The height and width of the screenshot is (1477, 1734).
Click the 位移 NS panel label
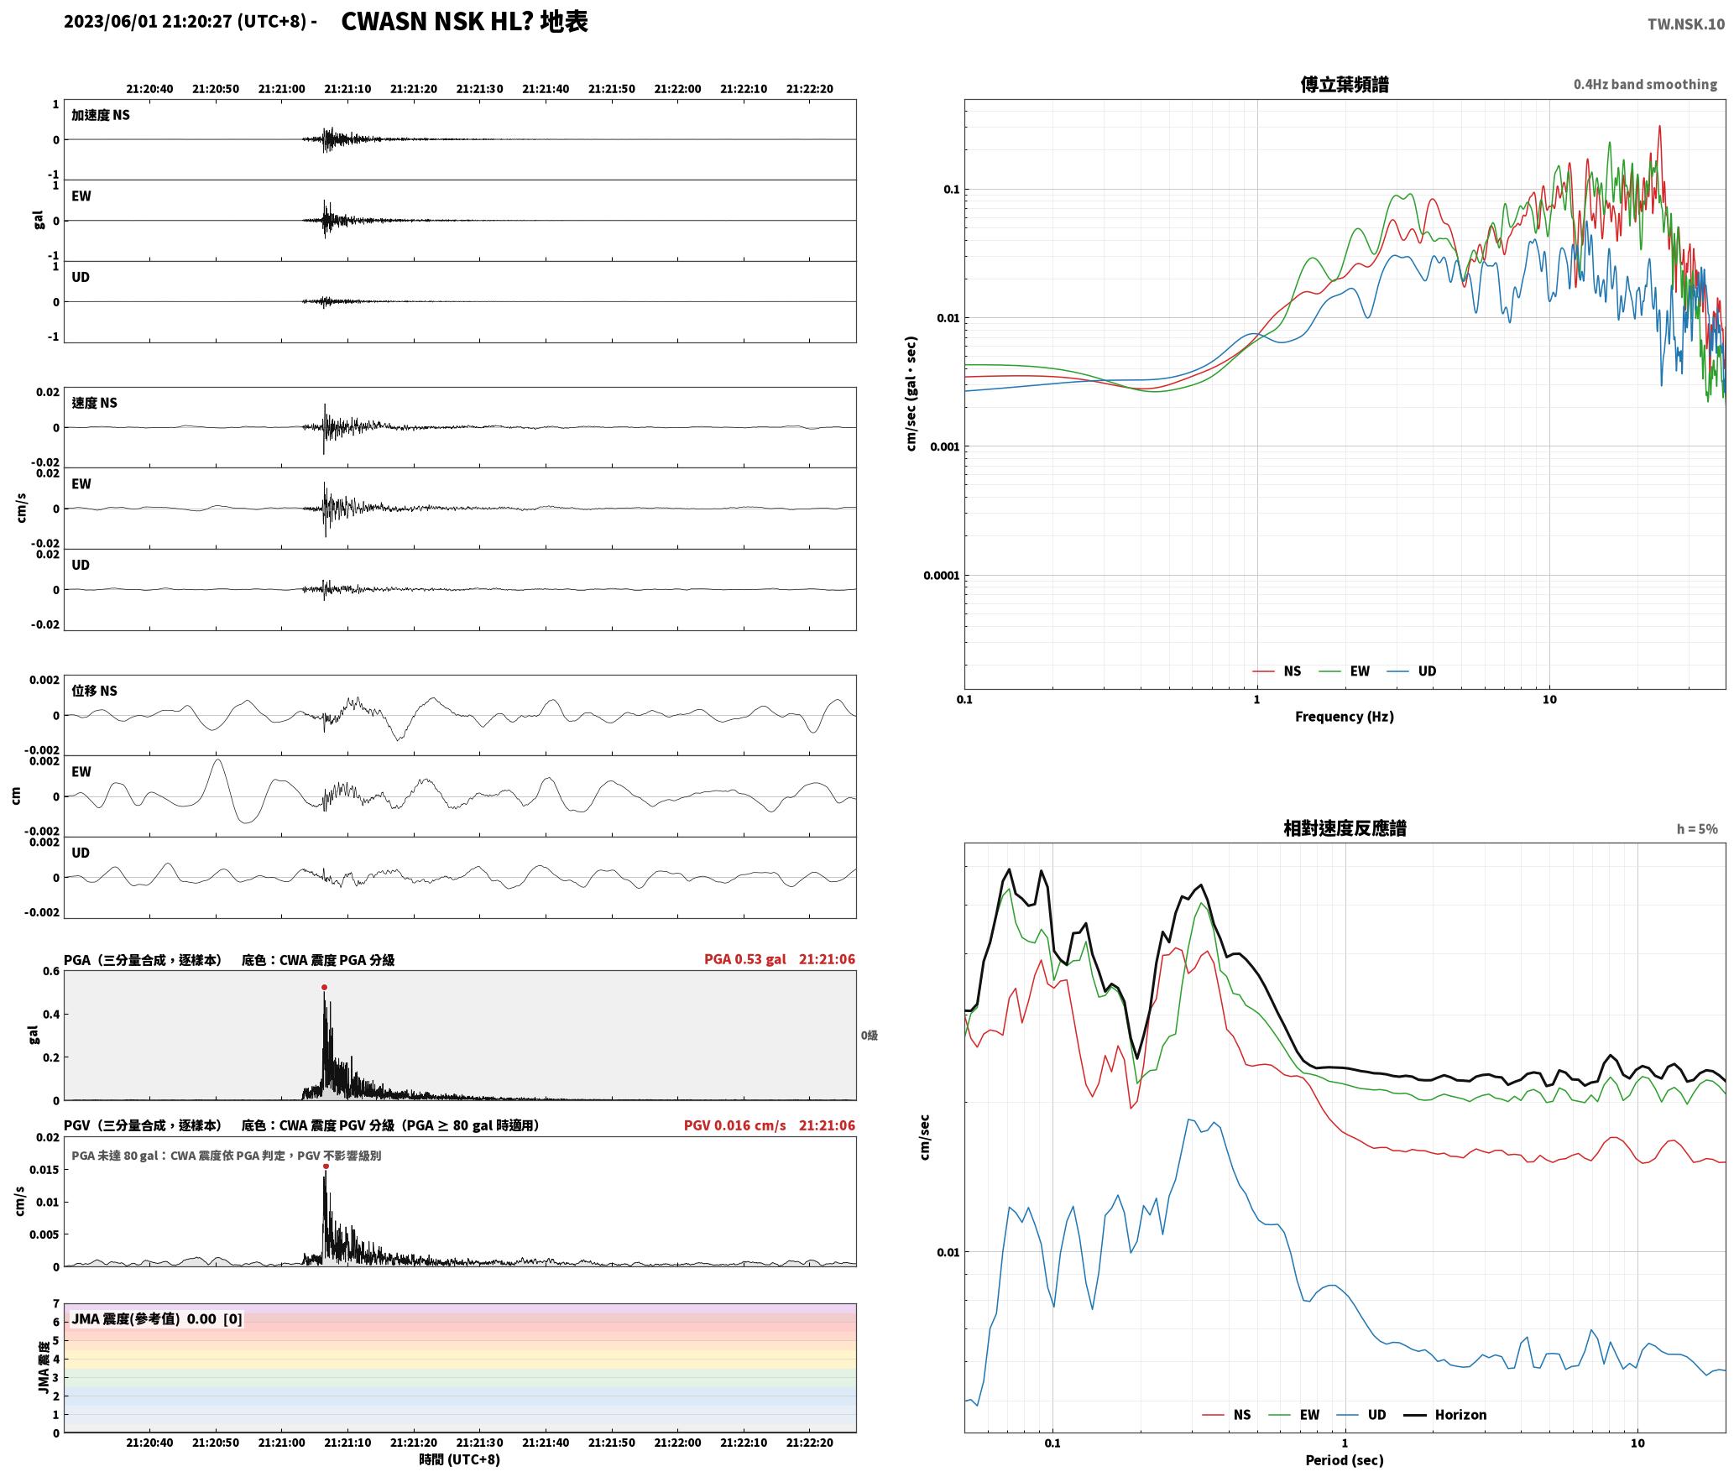point(94,691)
